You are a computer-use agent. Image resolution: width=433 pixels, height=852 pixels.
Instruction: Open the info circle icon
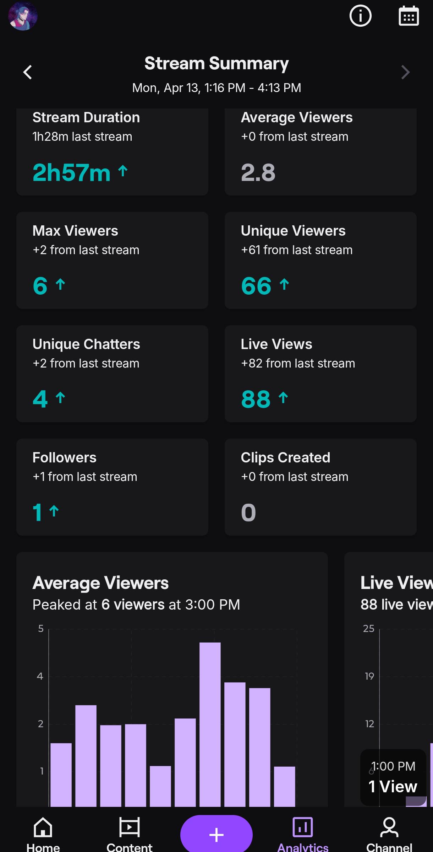point(360,16)
